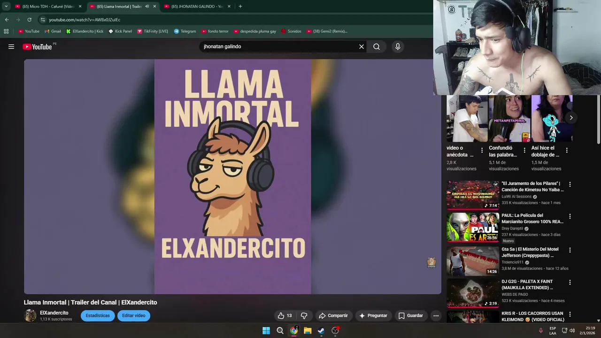Open the 'Confundió las palabras' short thumbnail
The width and height of the screenshot is (601, 338).
(x=509, y=118)
